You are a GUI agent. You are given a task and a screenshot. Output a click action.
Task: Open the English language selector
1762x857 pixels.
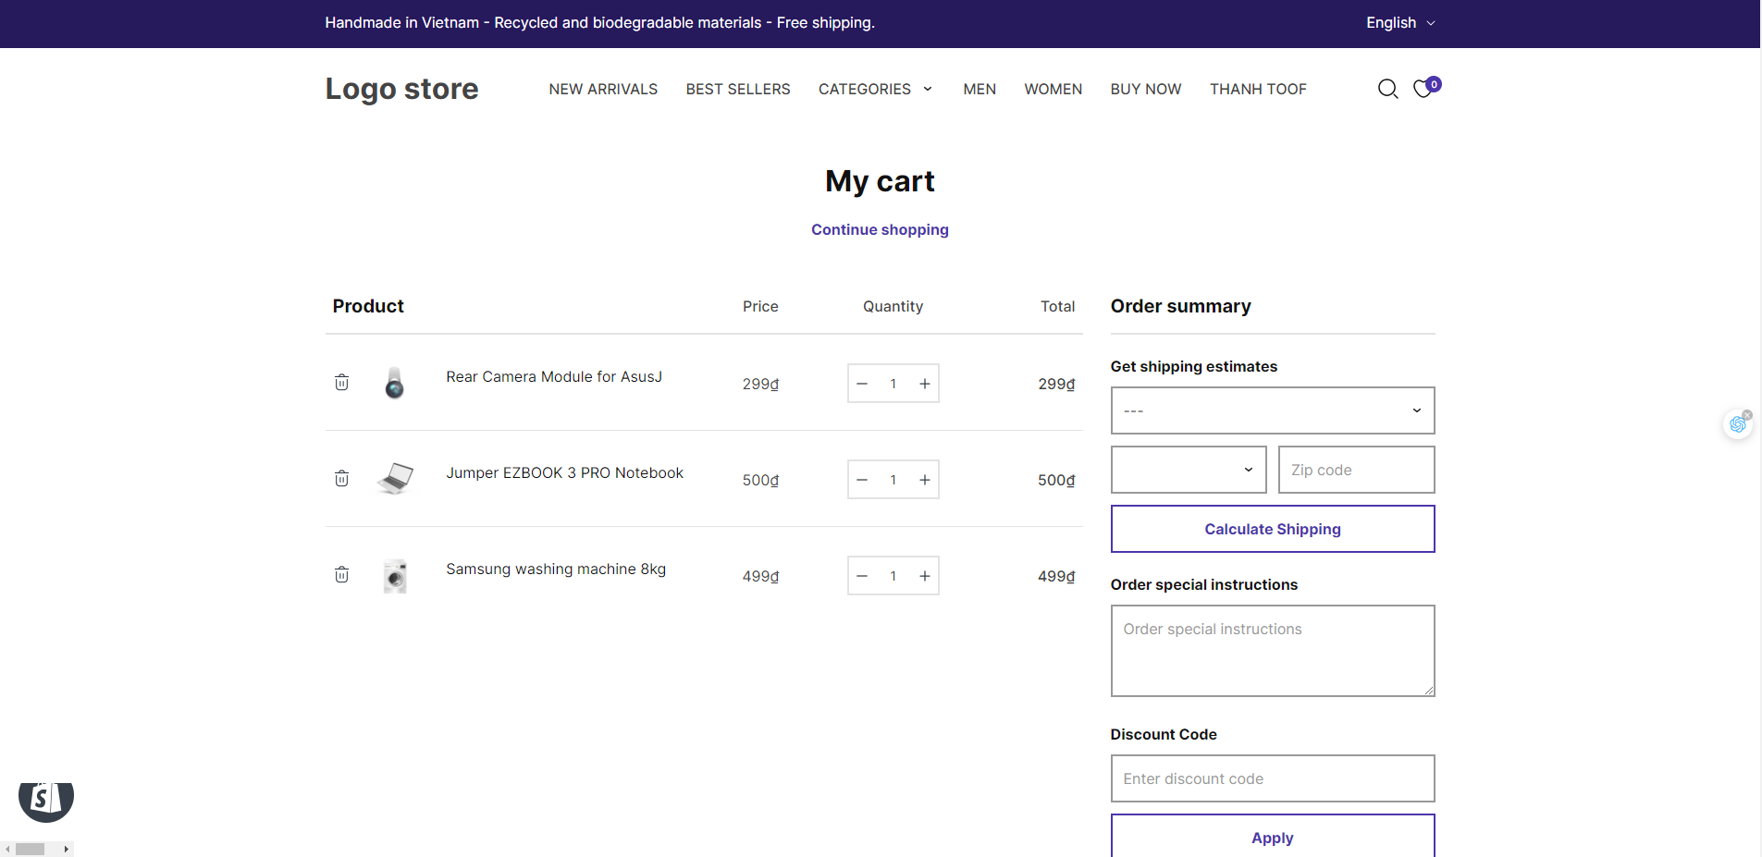click(1400, 23)
